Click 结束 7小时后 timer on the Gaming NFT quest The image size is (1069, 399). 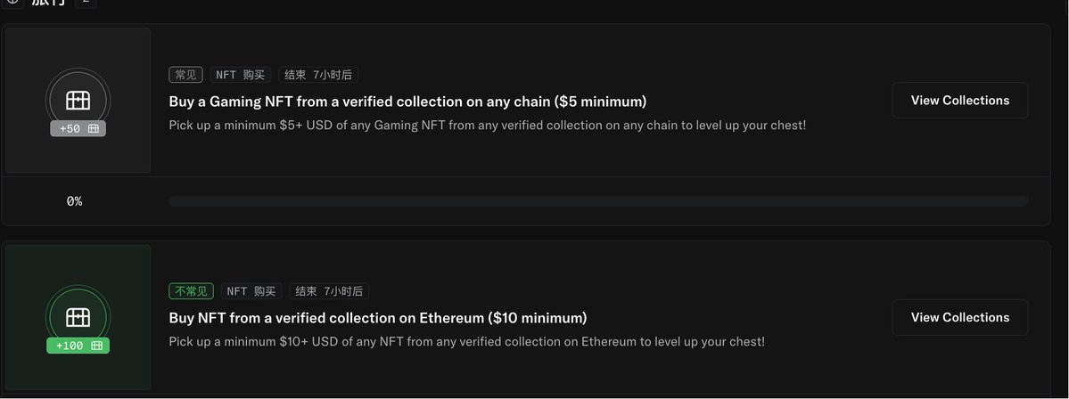tap(317, 75)
